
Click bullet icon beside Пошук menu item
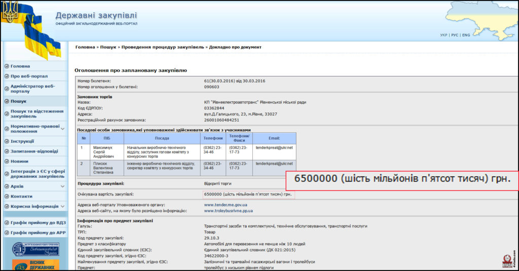[x=7, y=102]
